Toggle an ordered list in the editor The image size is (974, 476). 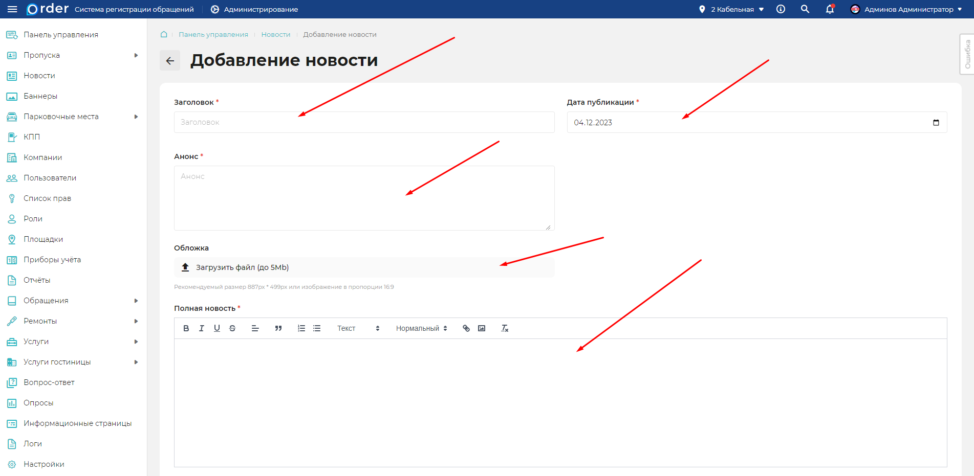301,328
